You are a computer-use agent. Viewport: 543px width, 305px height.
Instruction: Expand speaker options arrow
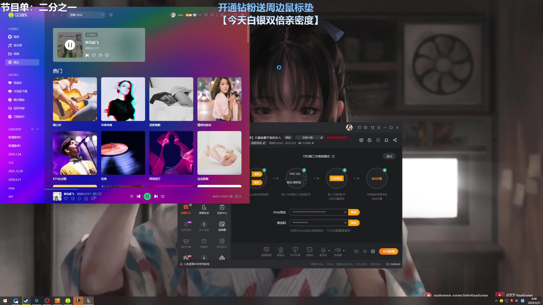tap(344, 250)
